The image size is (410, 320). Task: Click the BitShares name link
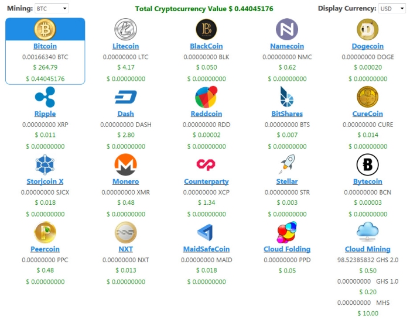point(287,114)
